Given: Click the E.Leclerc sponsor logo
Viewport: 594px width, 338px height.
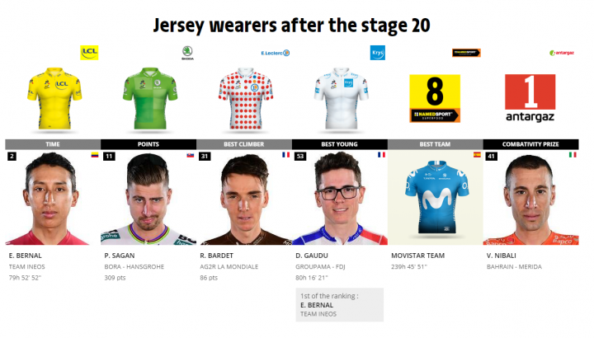Looking at the screenshot, I should tap(276, 53).
